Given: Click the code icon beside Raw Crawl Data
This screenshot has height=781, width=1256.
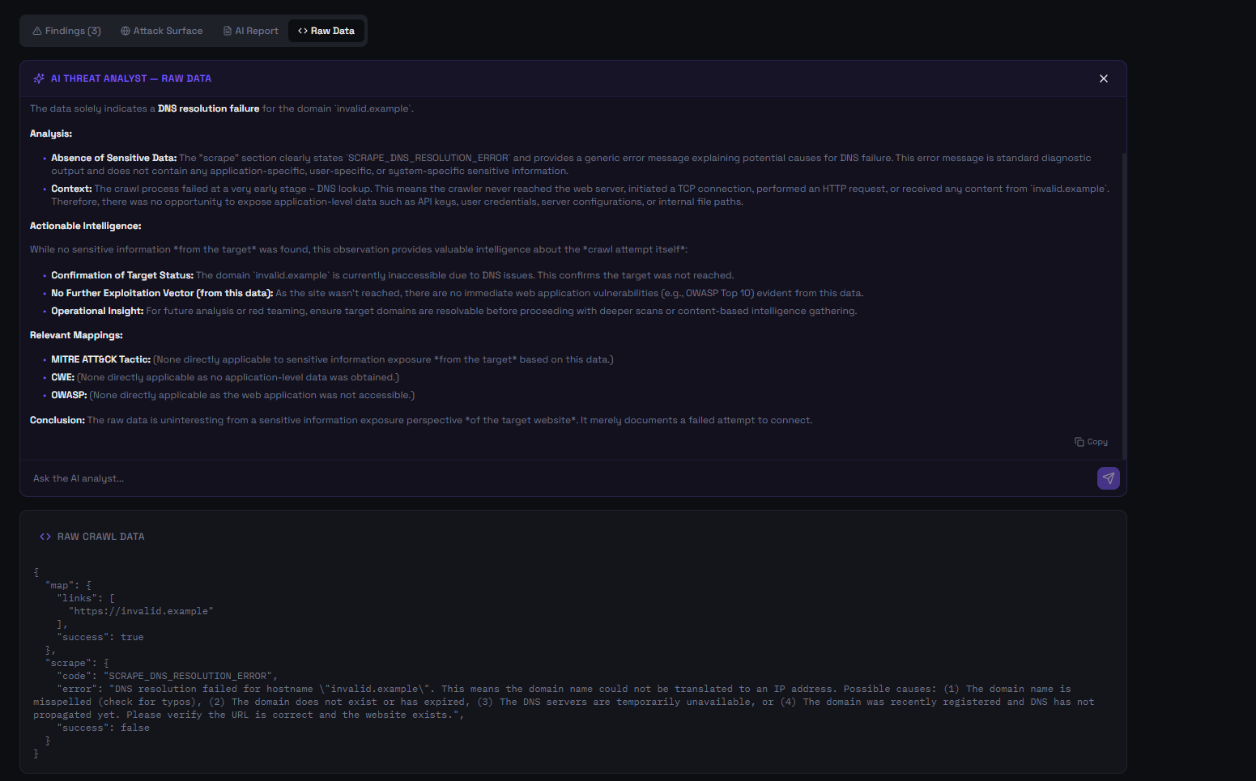Looking at the screenshot, I should coord(45,537).
